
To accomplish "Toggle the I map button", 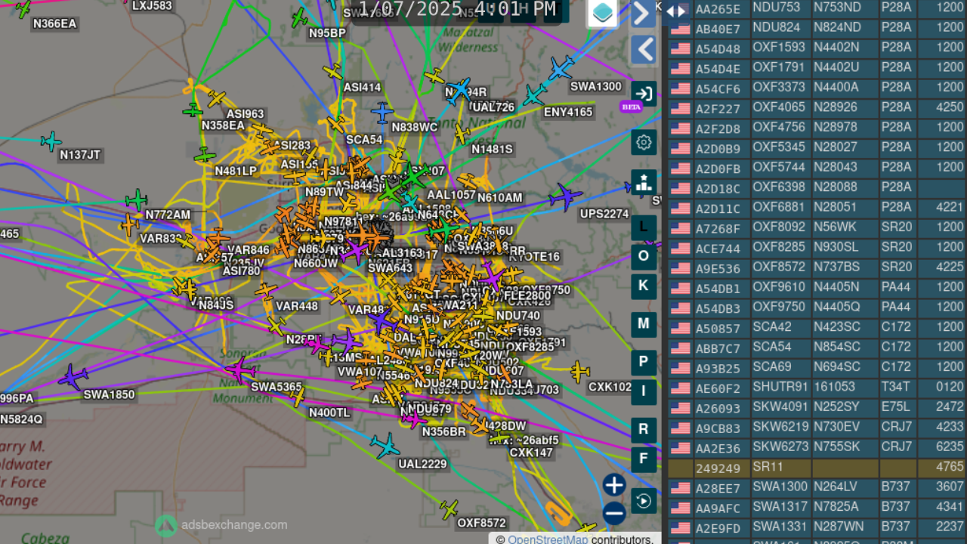I will 644,391.
